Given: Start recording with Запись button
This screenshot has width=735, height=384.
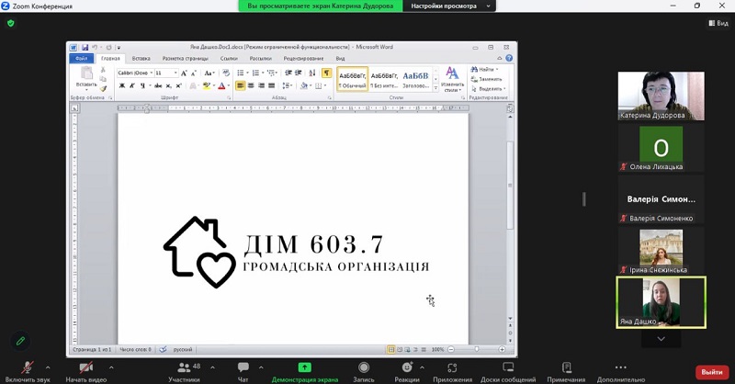Looking at the screenshot, I should point(363,372).
